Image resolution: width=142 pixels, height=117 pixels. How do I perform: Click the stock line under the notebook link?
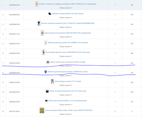(66, 114)
